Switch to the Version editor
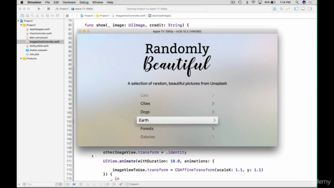334x188 pixels. coord(288,9)
